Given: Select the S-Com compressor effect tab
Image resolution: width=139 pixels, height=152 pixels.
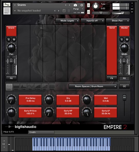Looking at the screenshot, I should point(38,87).
